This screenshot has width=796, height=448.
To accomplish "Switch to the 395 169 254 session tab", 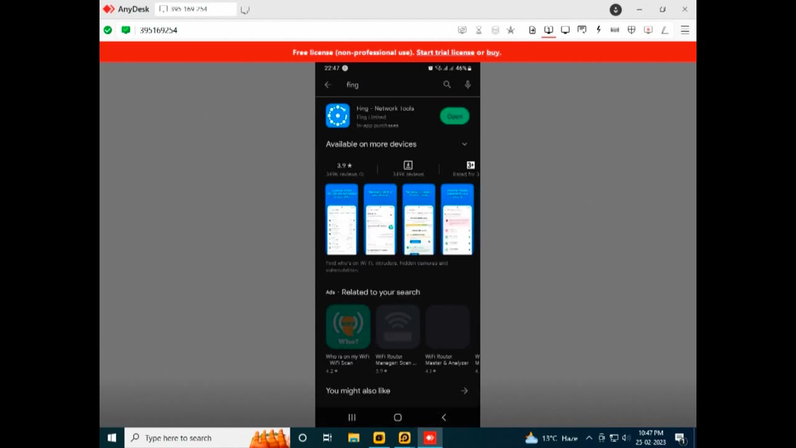I will (x=195, y=9).
